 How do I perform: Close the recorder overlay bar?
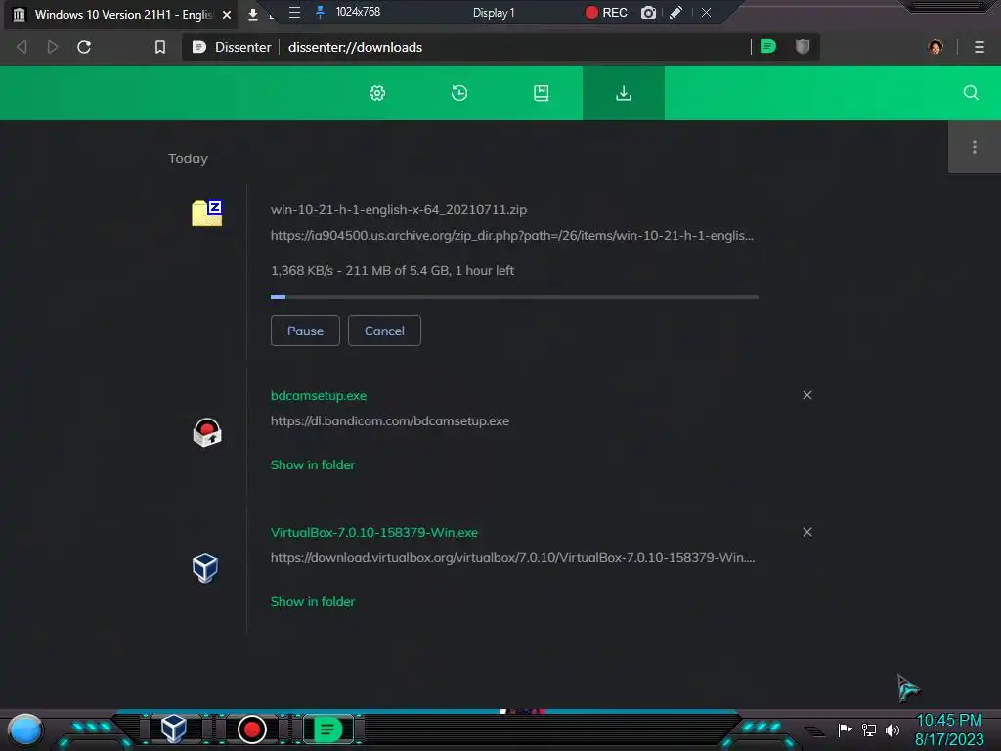706,12
